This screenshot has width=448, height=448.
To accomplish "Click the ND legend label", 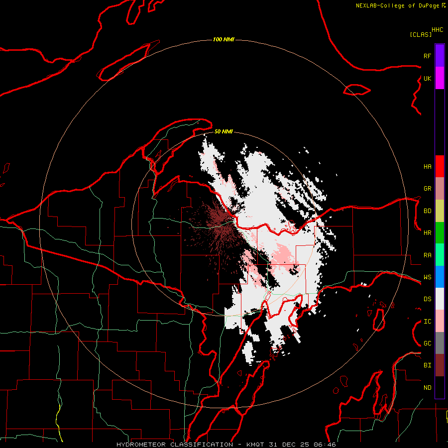I will coord(427,388).
